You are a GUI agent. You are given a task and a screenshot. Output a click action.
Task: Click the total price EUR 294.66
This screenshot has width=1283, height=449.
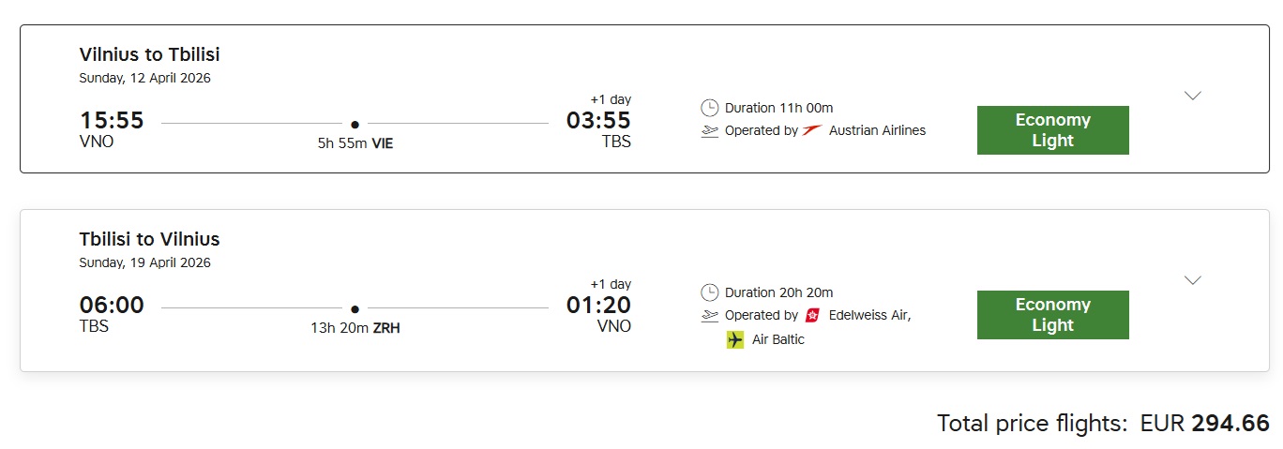1204,423
